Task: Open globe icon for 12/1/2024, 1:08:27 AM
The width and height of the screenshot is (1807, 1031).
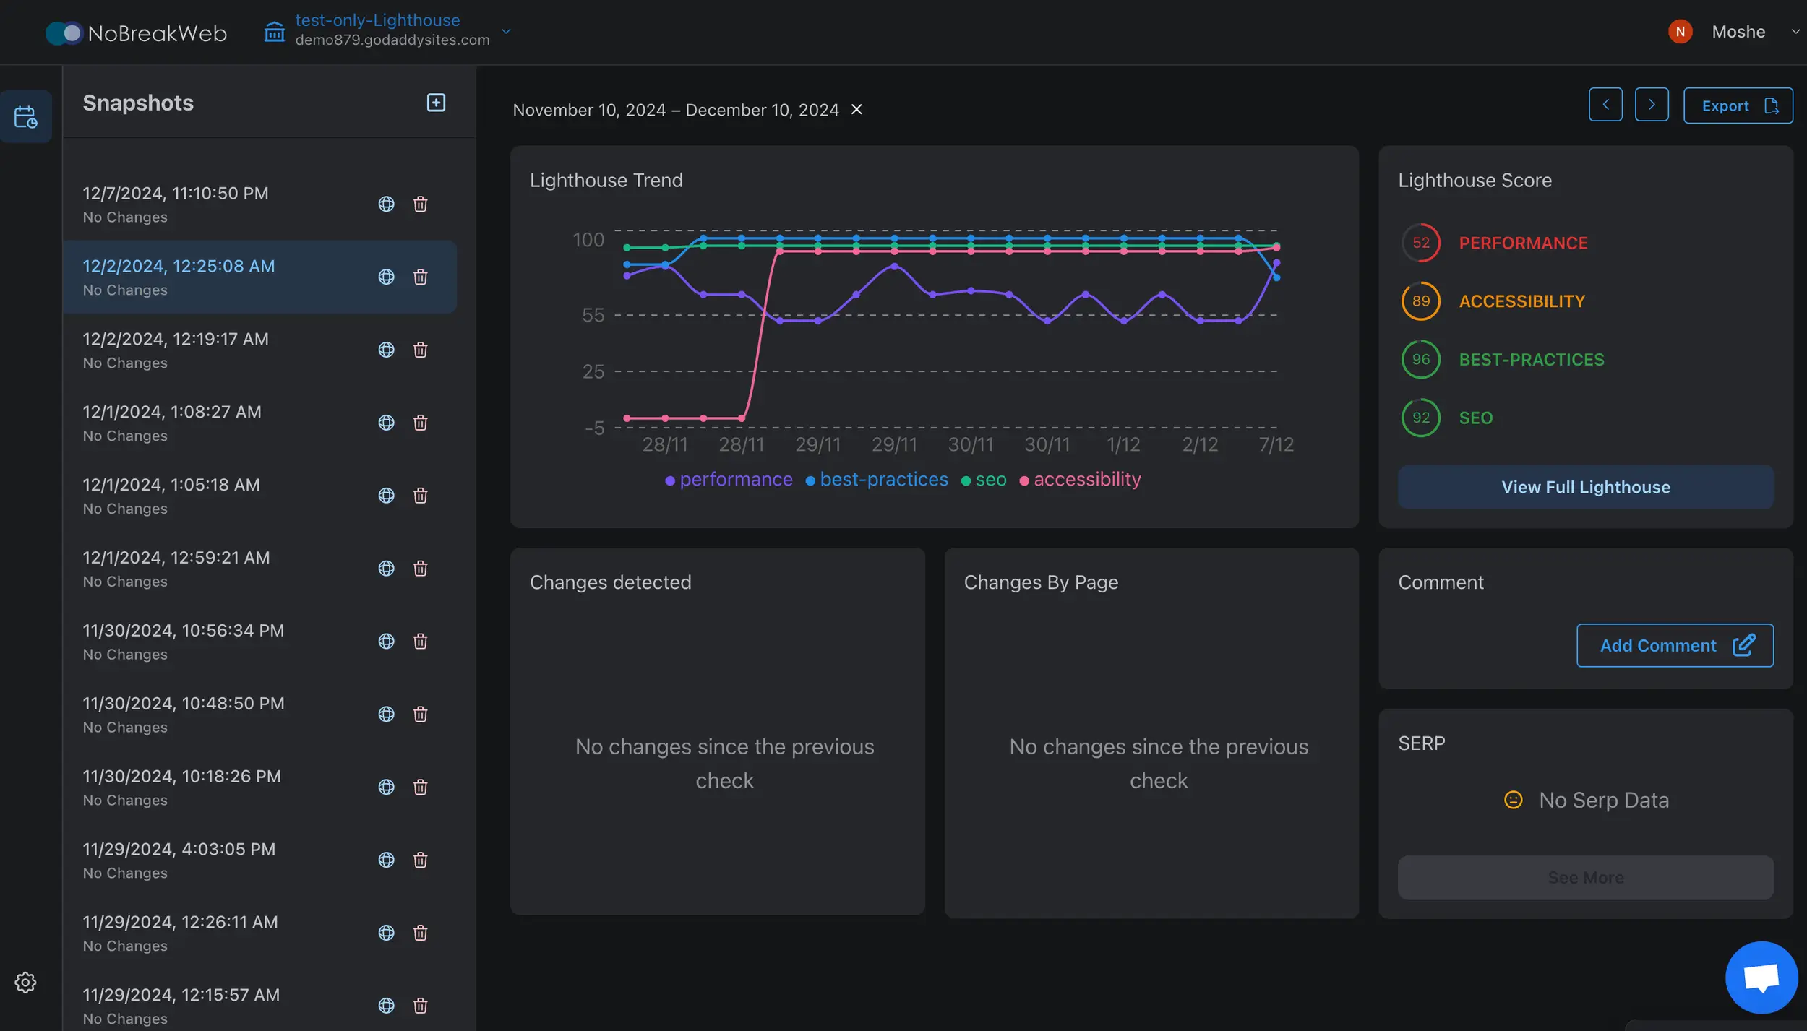Action: tap(386, 423)
